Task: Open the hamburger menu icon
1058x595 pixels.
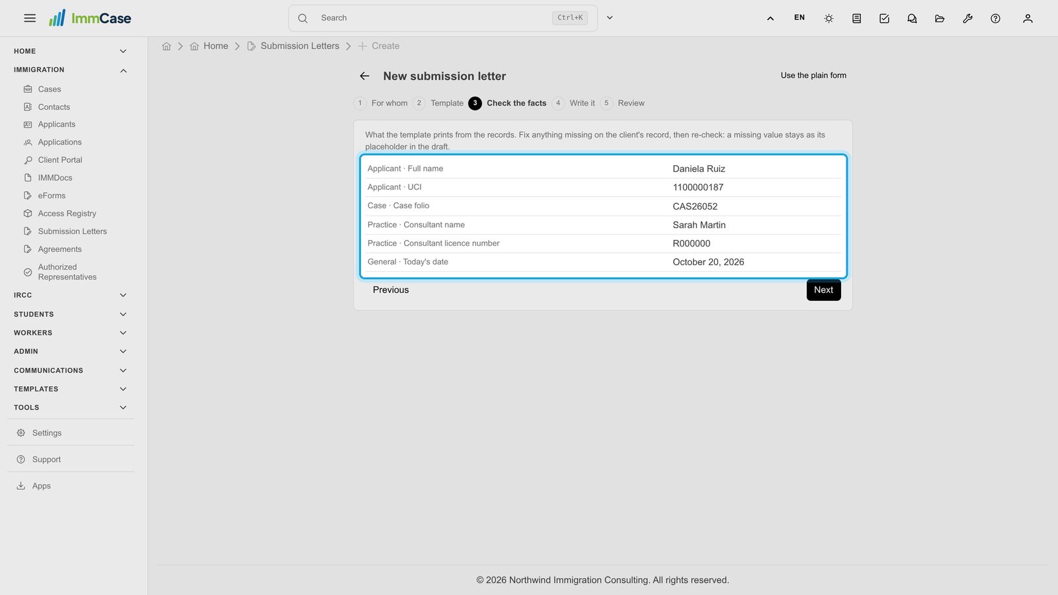Action: (x=30, y=18)
